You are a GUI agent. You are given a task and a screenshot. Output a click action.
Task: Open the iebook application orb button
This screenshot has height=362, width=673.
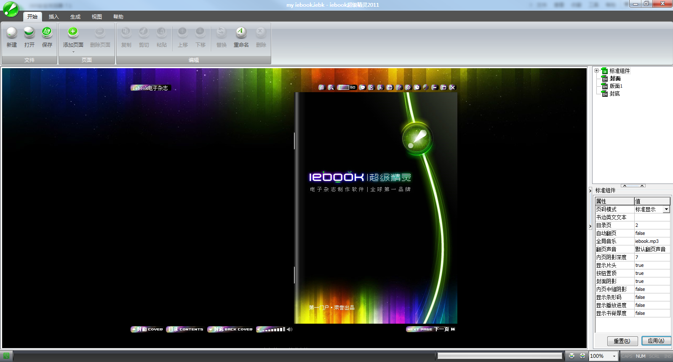(11, 9)
